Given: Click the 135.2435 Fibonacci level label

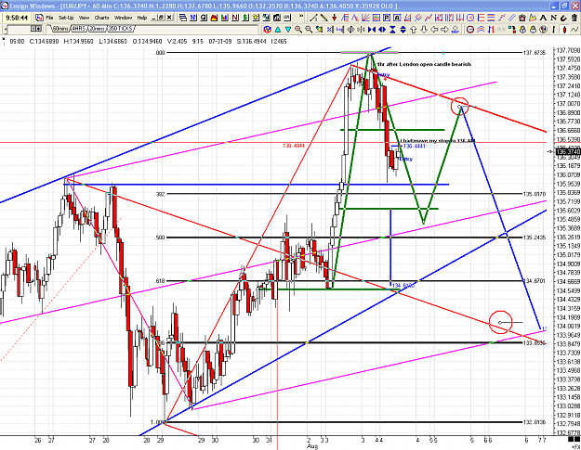Looking at the screenshot, I should pos(535,238).
